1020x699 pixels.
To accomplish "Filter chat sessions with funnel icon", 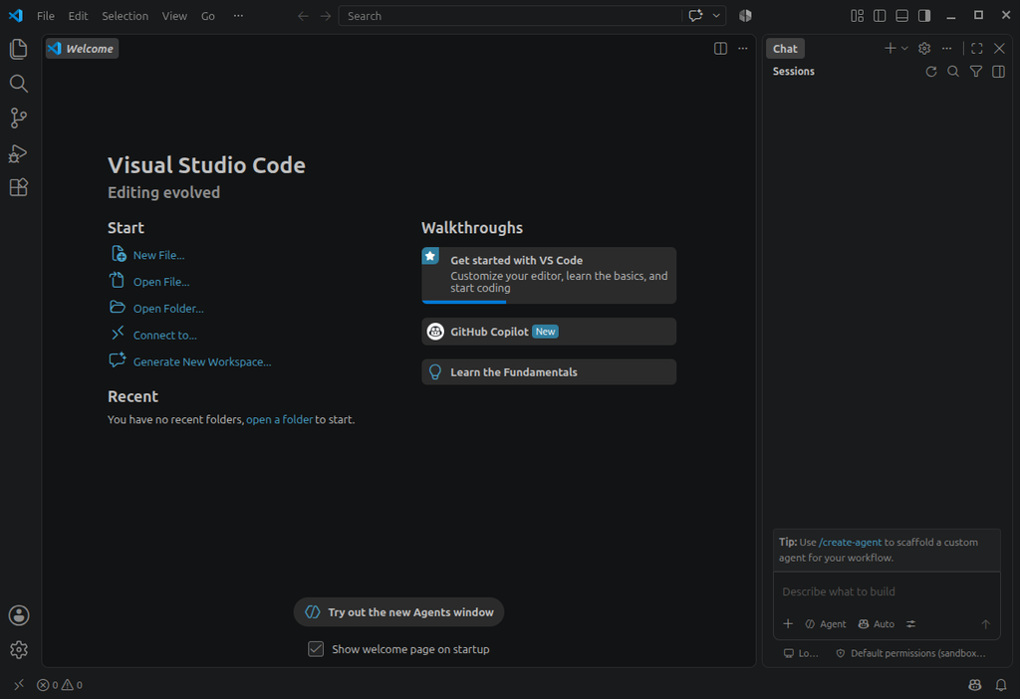I will click(x=976, y=72).
